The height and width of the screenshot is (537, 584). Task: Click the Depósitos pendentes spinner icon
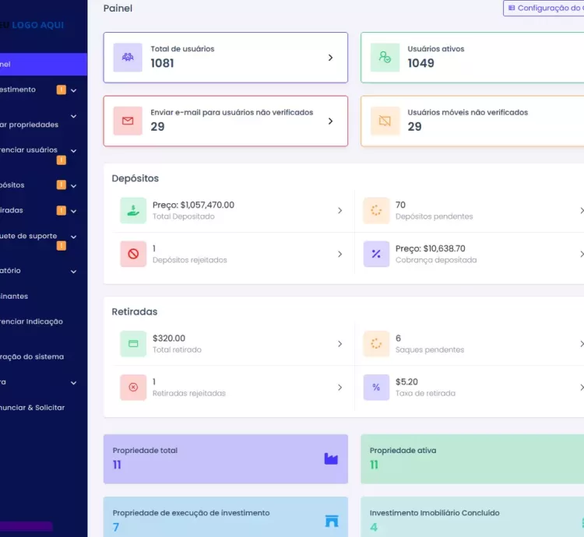376,210
